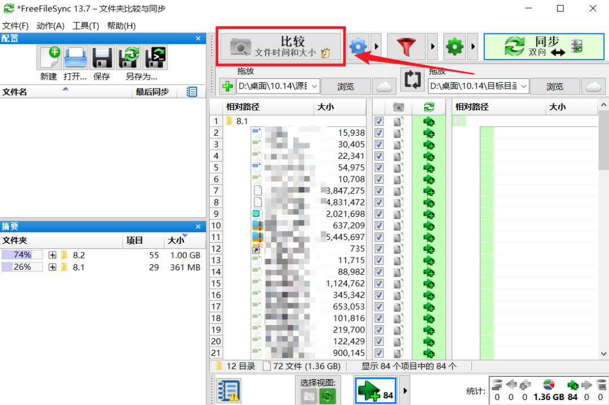The width and height of the screenshot is (609, 405).
Task: Uncheck the checkbox in row 1
Action: coord(379,122)
